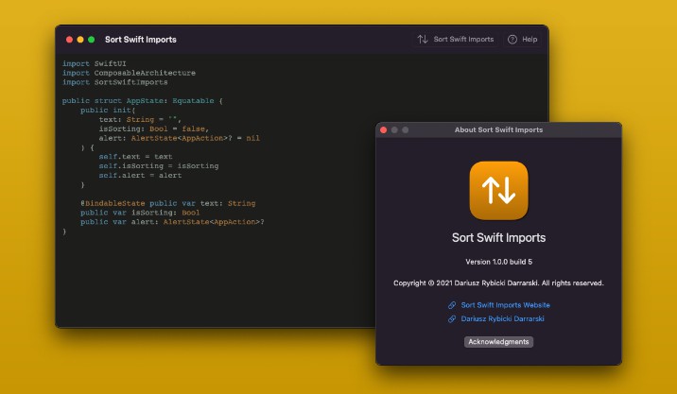Click the @BindableState public var text line
The height and width of the screenshot is (394, 677).
pos(167,203)
